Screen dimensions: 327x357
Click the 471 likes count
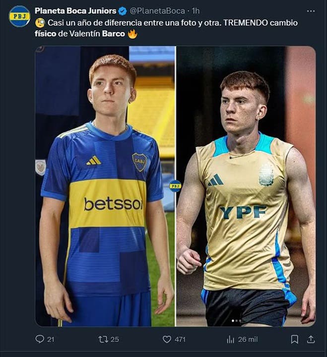click(180, 339)
